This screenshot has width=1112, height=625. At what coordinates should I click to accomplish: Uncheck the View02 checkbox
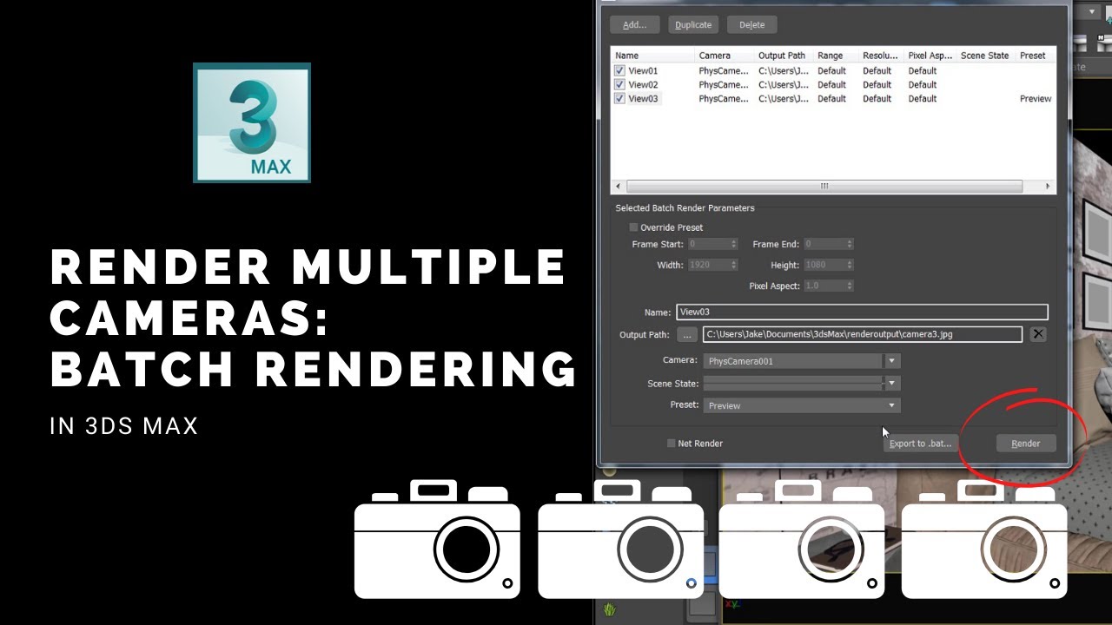(x=619, y=85)
